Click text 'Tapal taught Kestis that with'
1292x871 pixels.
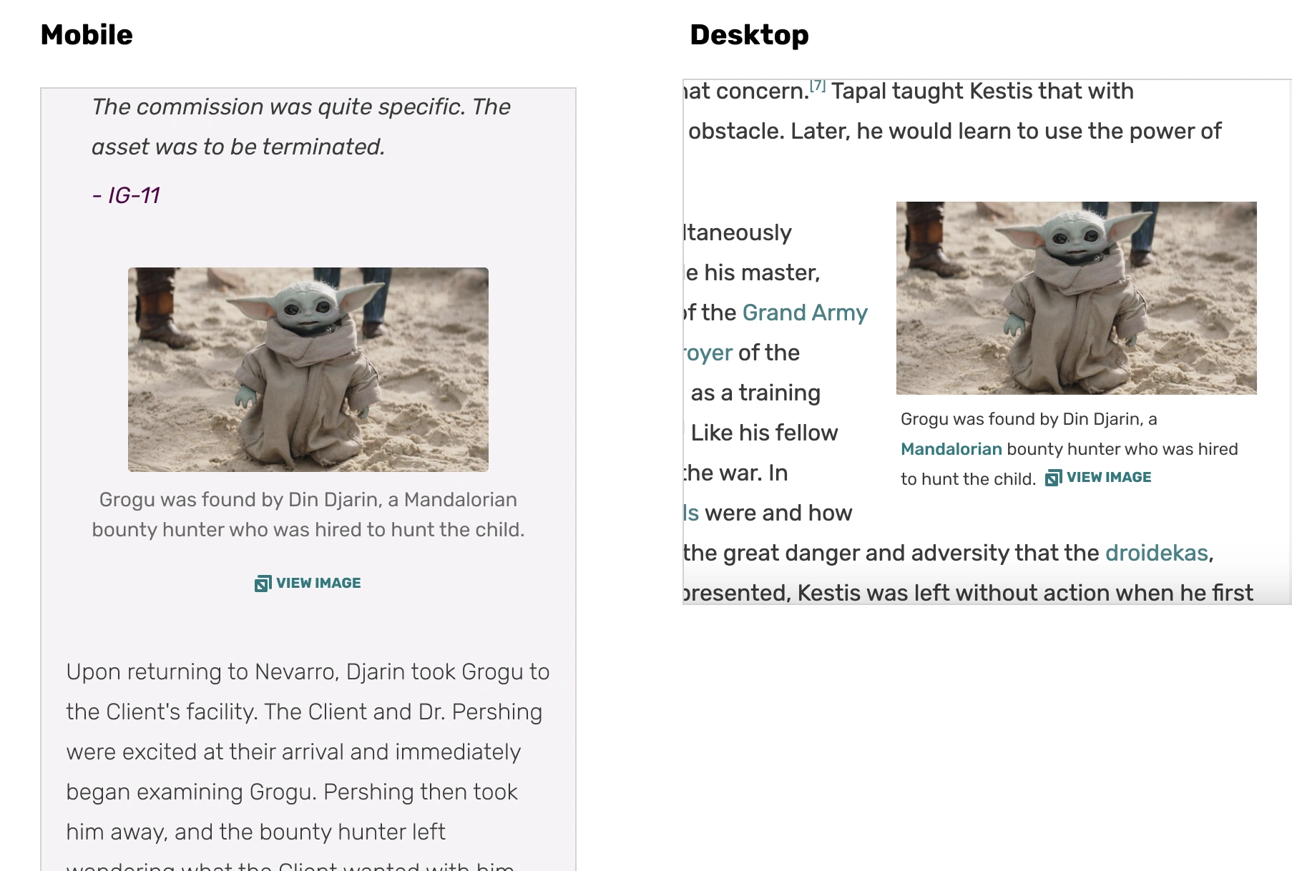click(982, 91)
